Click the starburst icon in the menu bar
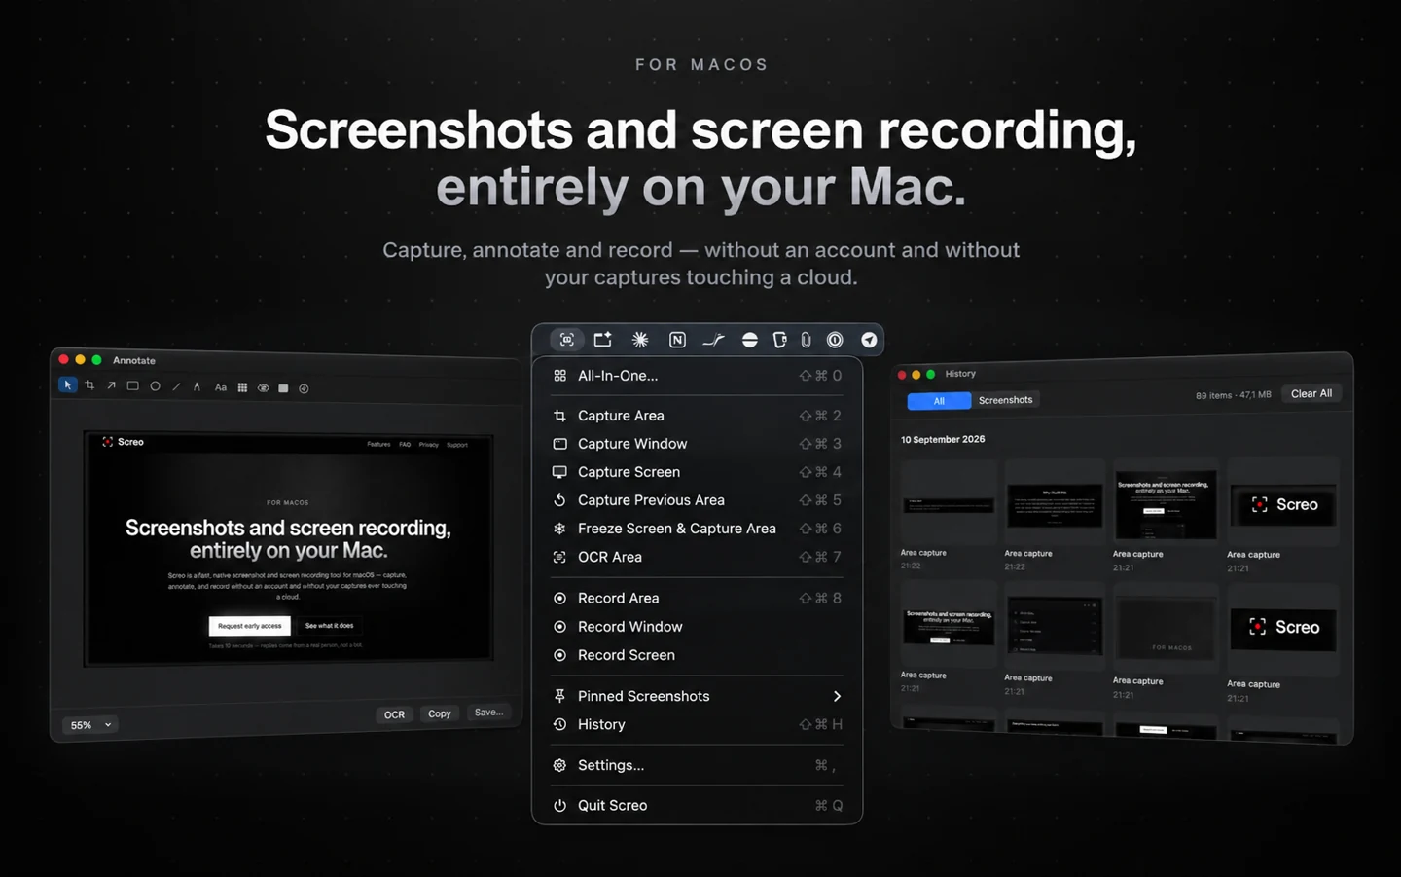The height and width of the screenshot is (877, 1401). [640, 340]
